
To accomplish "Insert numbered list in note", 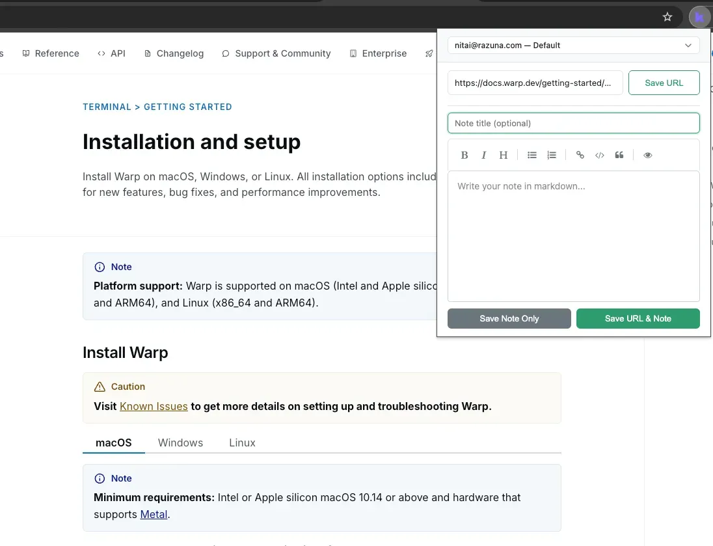I will click(552, 155).
